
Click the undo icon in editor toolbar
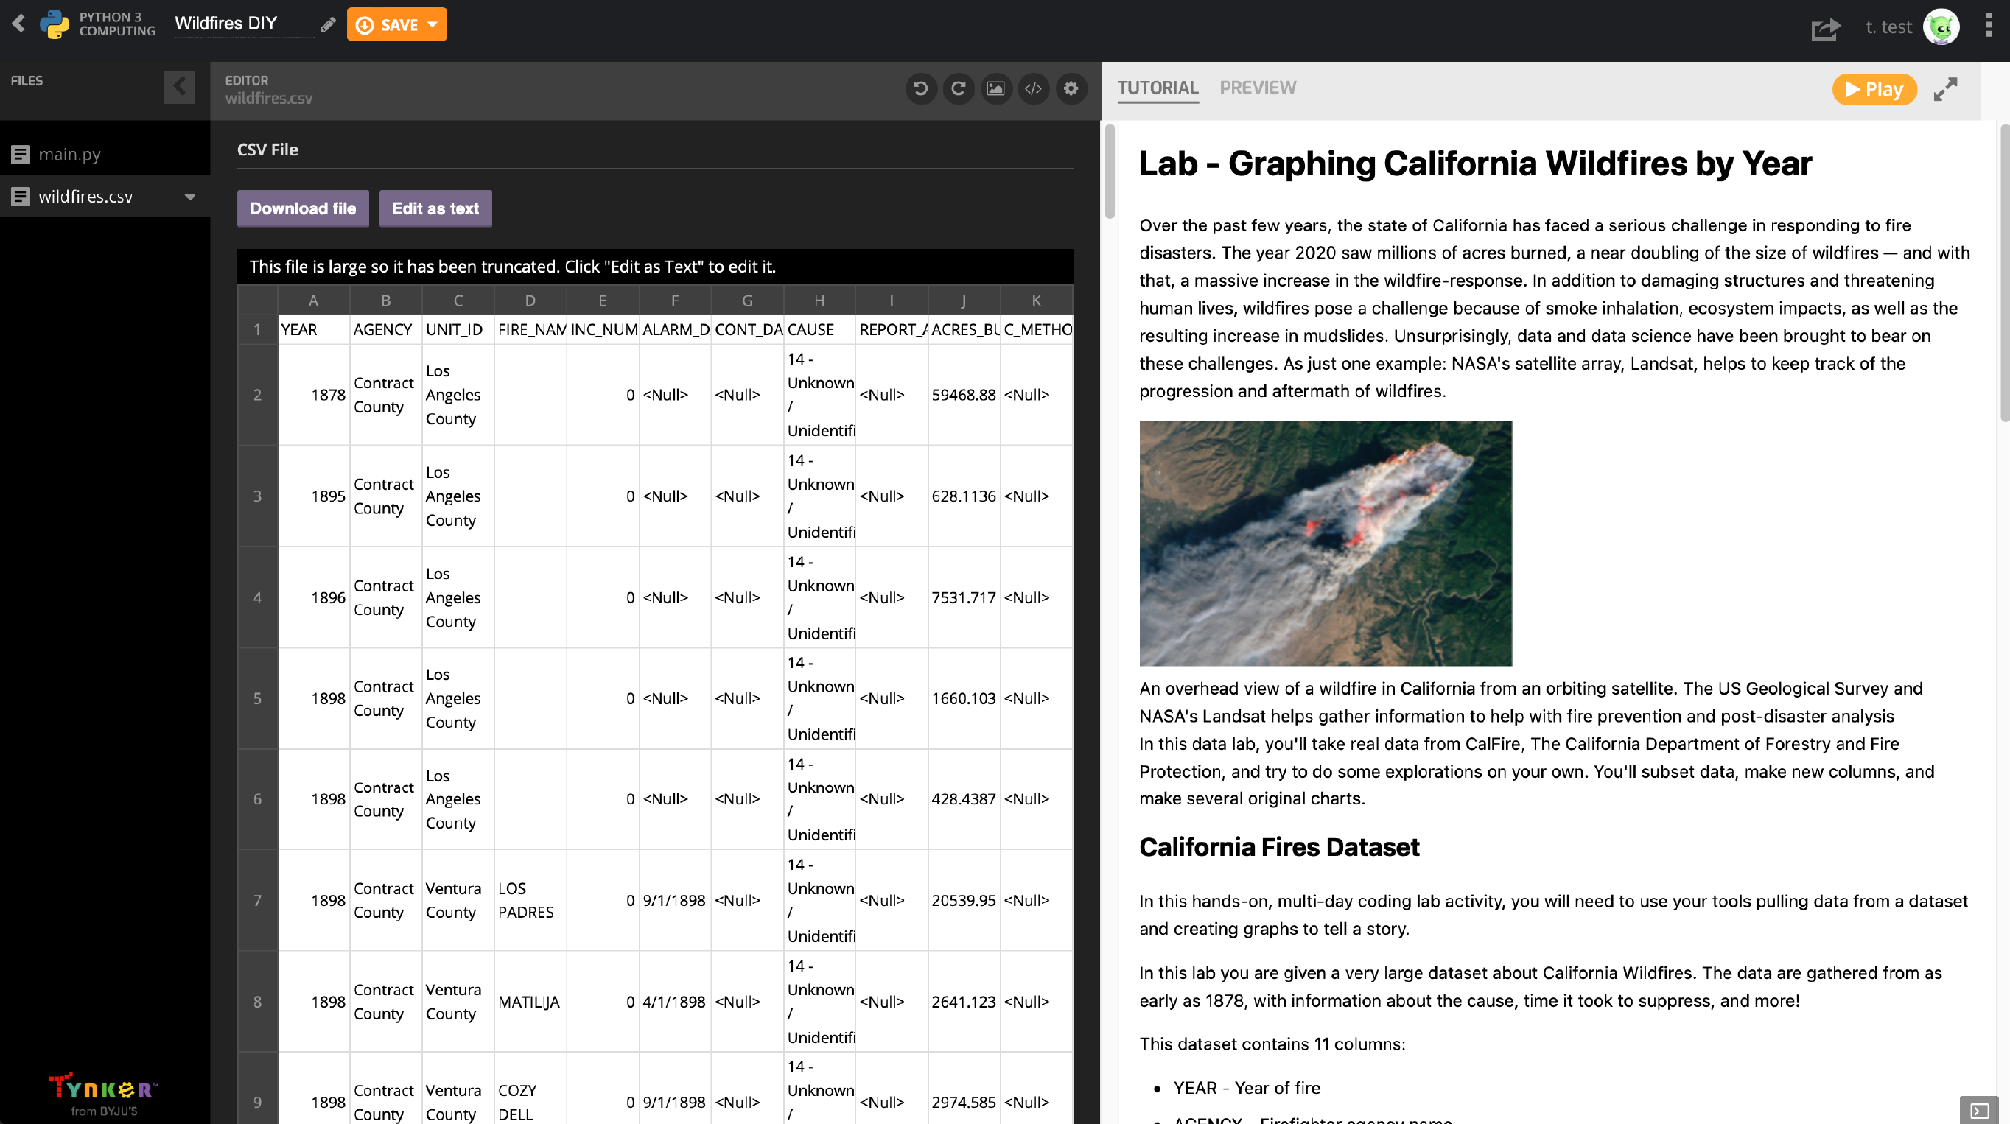[x=921, y=88]
